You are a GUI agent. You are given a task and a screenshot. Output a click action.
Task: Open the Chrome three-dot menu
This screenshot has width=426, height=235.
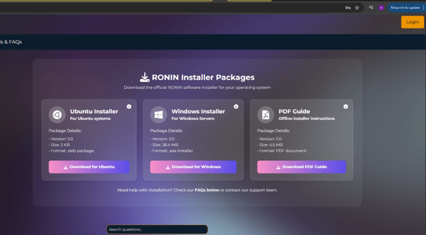(423, 8)
